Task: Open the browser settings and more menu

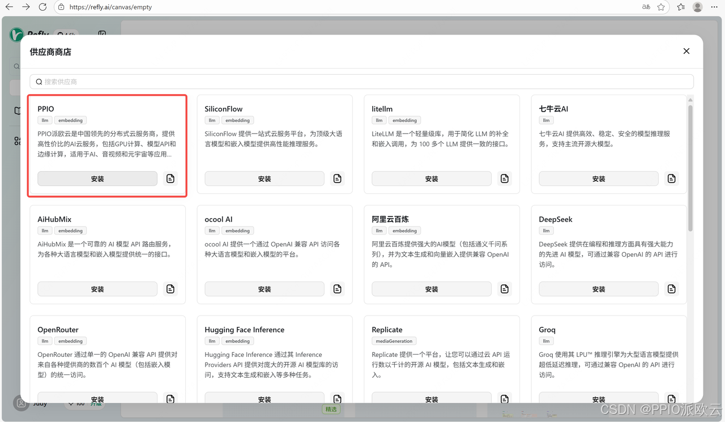Action: pos(714,7)
